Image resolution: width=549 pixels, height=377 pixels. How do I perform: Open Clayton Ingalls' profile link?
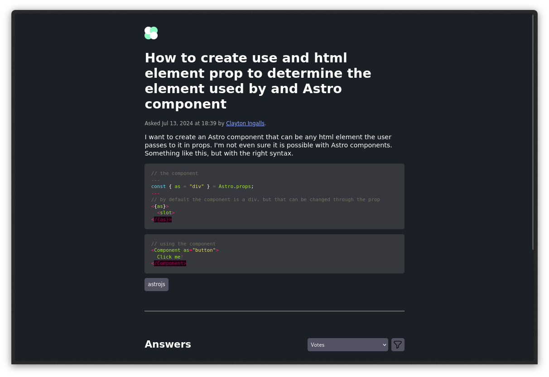point(245,123)
